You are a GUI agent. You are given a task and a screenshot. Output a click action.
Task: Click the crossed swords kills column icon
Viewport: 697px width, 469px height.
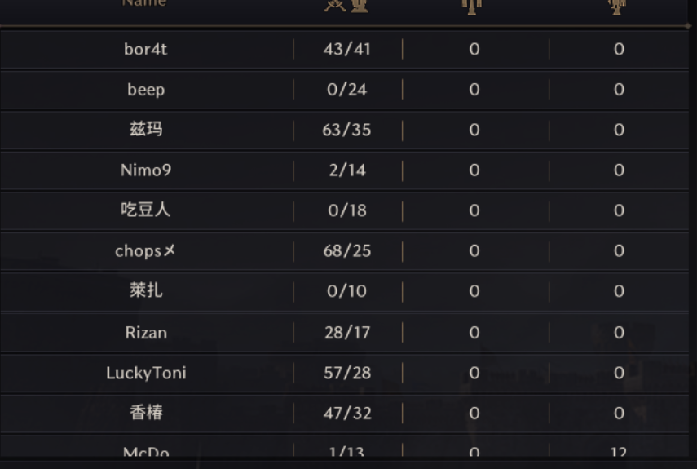(x=335, y=6)
